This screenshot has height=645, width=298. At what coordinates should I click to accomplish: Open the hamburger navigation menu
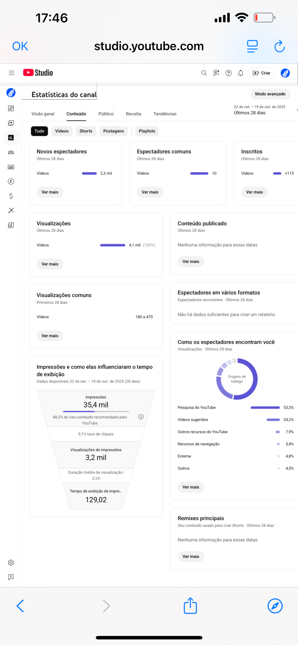point(12,73)
